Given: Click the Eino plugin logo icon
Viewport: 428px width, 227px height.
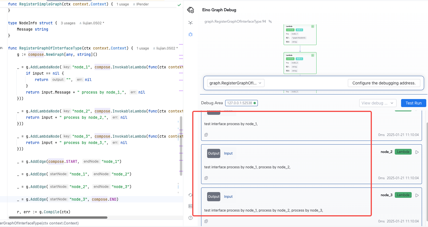Looking at the screenshot, I should [x=191, y=10].
